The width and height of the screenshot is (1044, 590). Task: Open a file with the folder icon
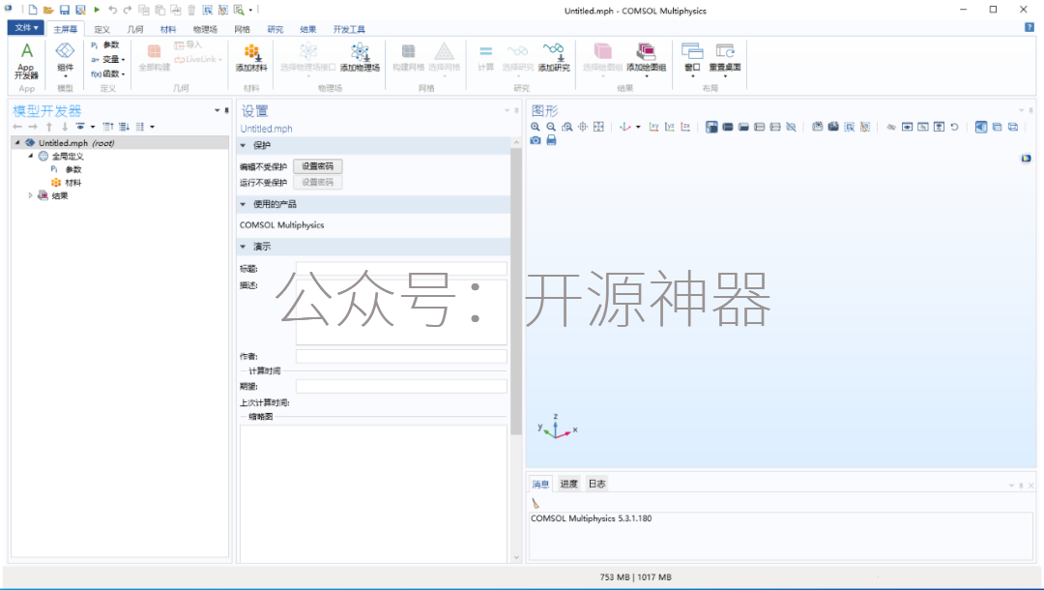click(x=48, y=10)
